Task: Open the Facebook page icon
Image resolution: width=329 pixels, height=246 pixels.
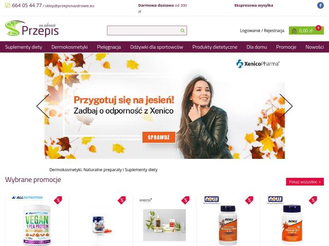Action: pos(320,6)
